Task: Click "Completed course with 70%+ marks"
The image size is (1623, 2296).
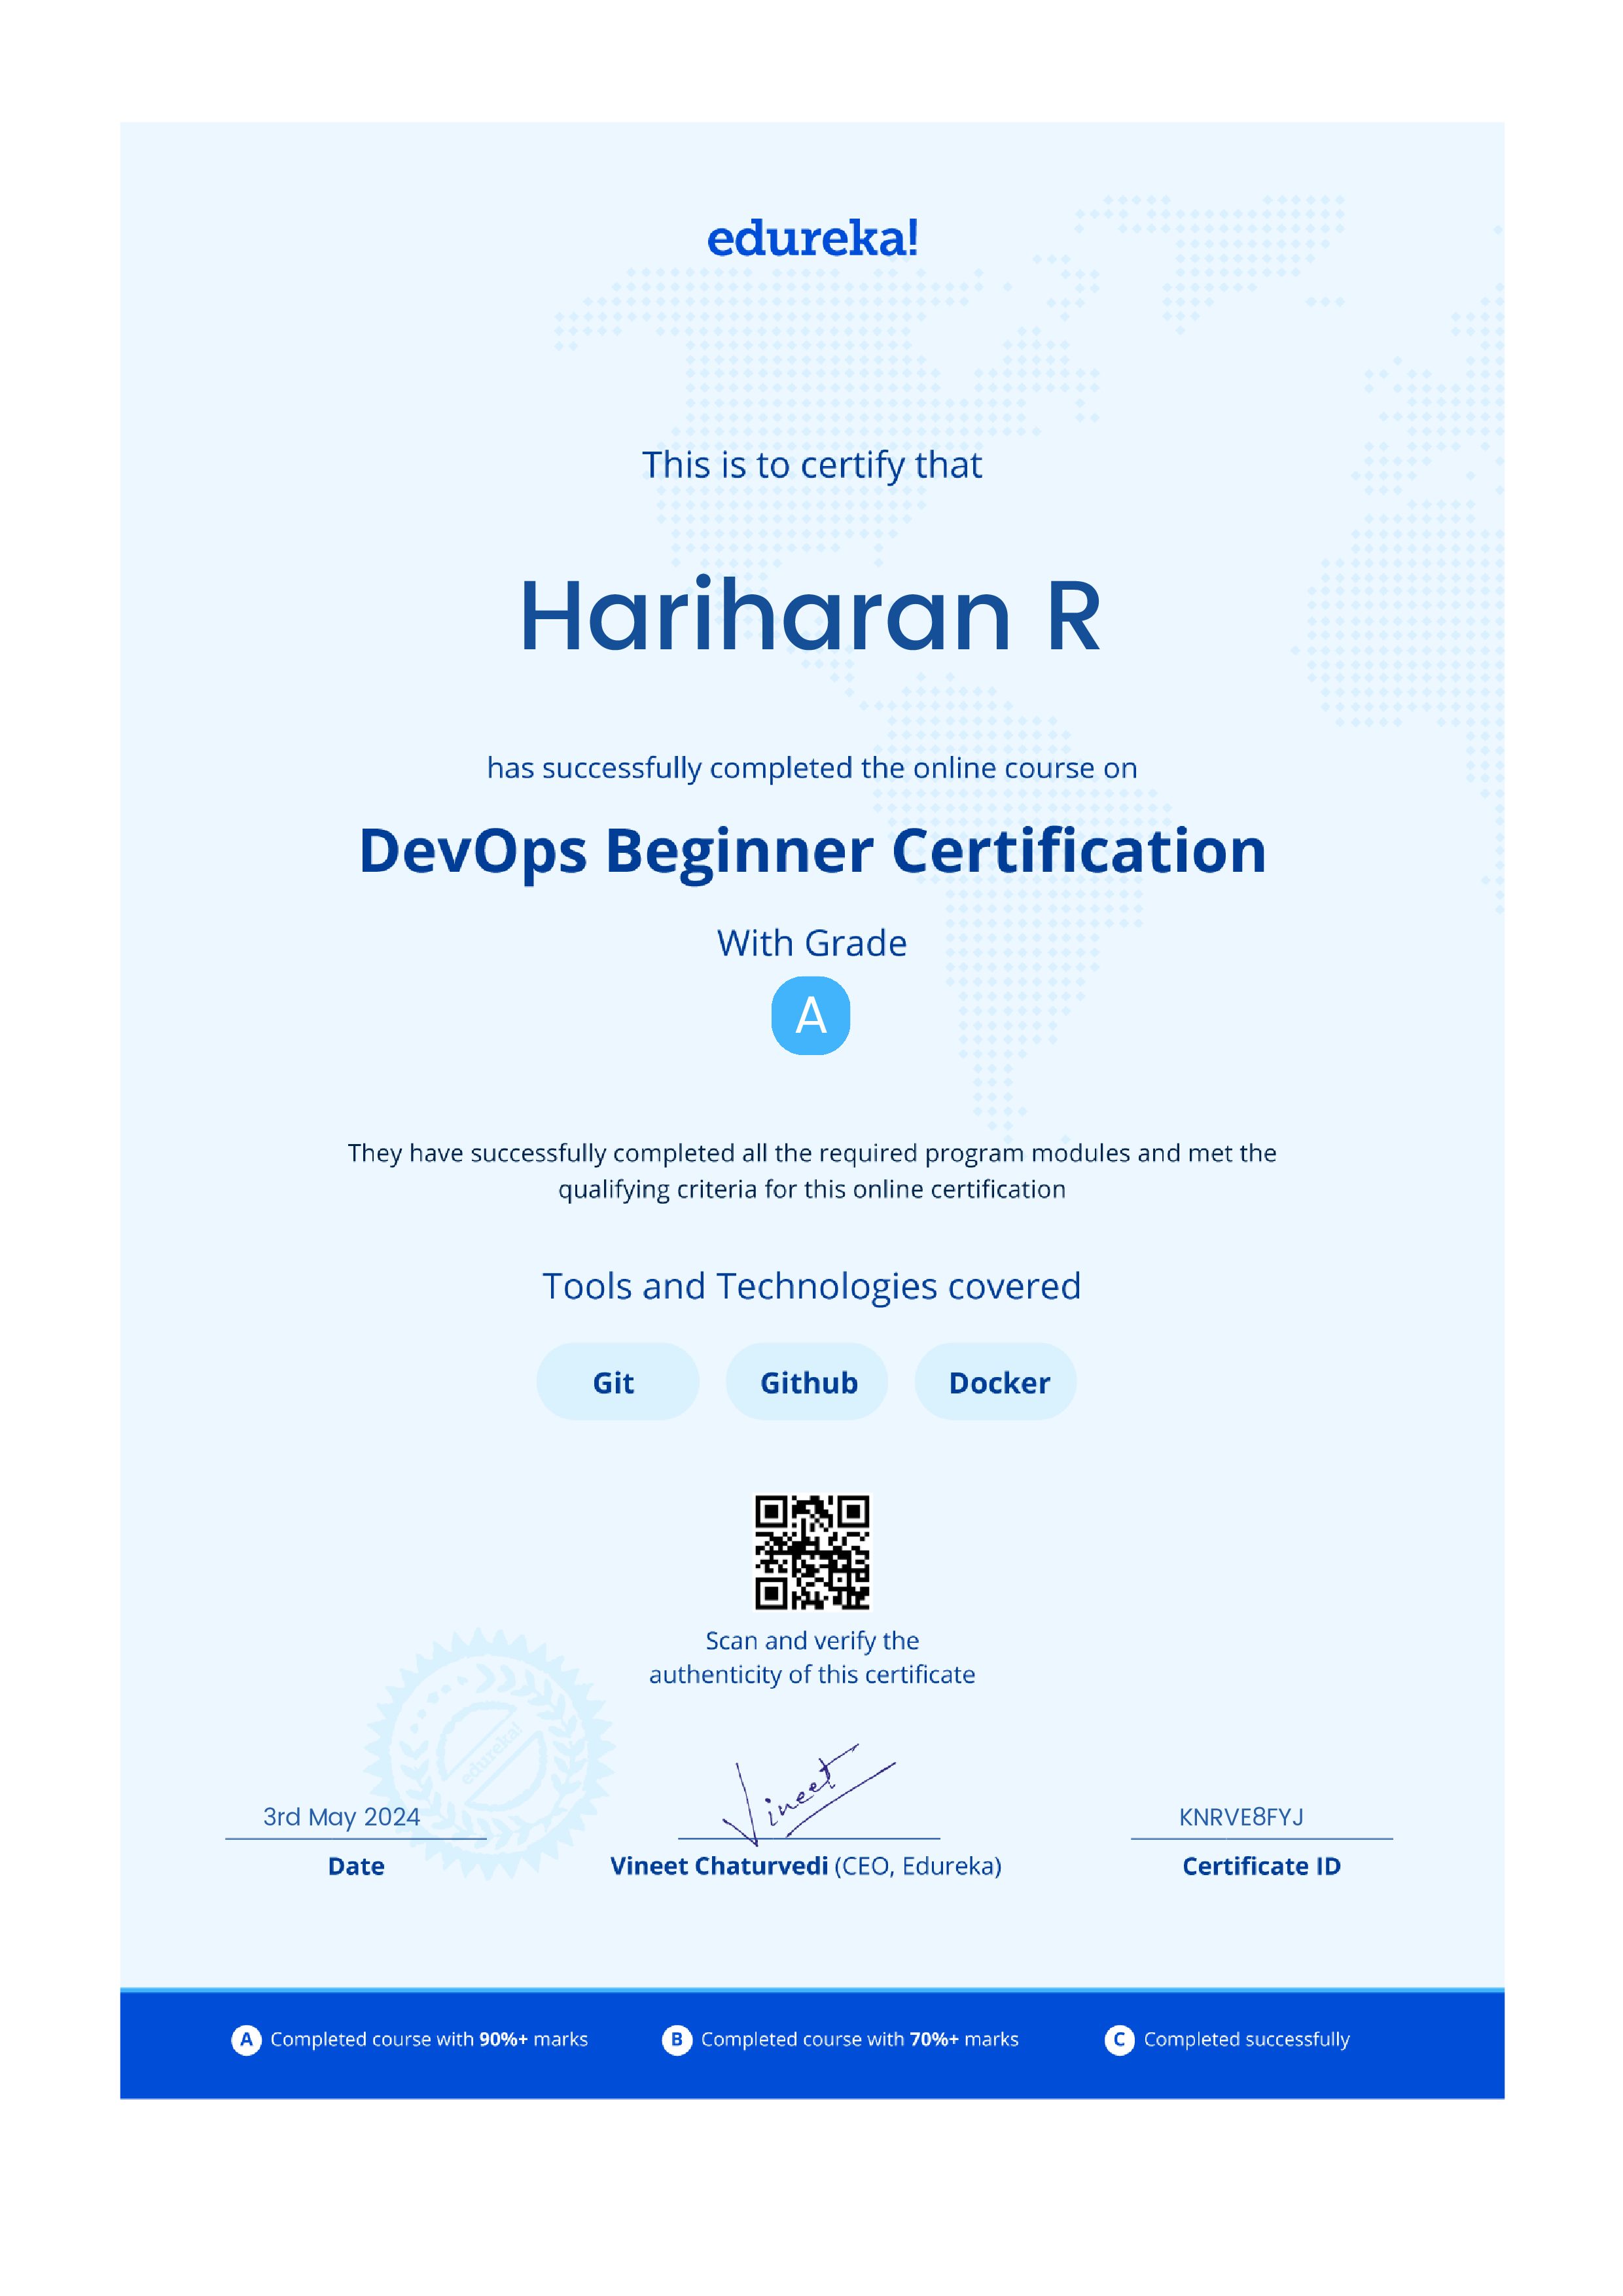Action: tap(860, 2039)
